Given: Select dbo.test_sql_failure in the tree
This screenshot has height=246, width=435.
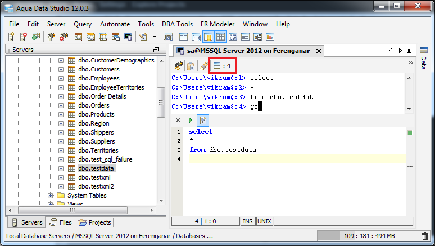Looking at the screenshot, I should tap(105, 159).
